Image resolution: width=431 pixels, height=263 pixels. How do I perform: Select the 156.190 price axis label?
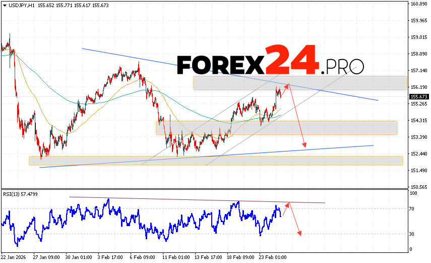pyautogui.click(x=419, y=87)
